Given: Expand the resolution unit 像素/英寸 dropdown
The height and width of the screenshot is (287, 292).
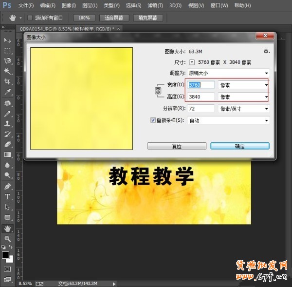Looking at the screenshot, I should [x=243, y=109].
